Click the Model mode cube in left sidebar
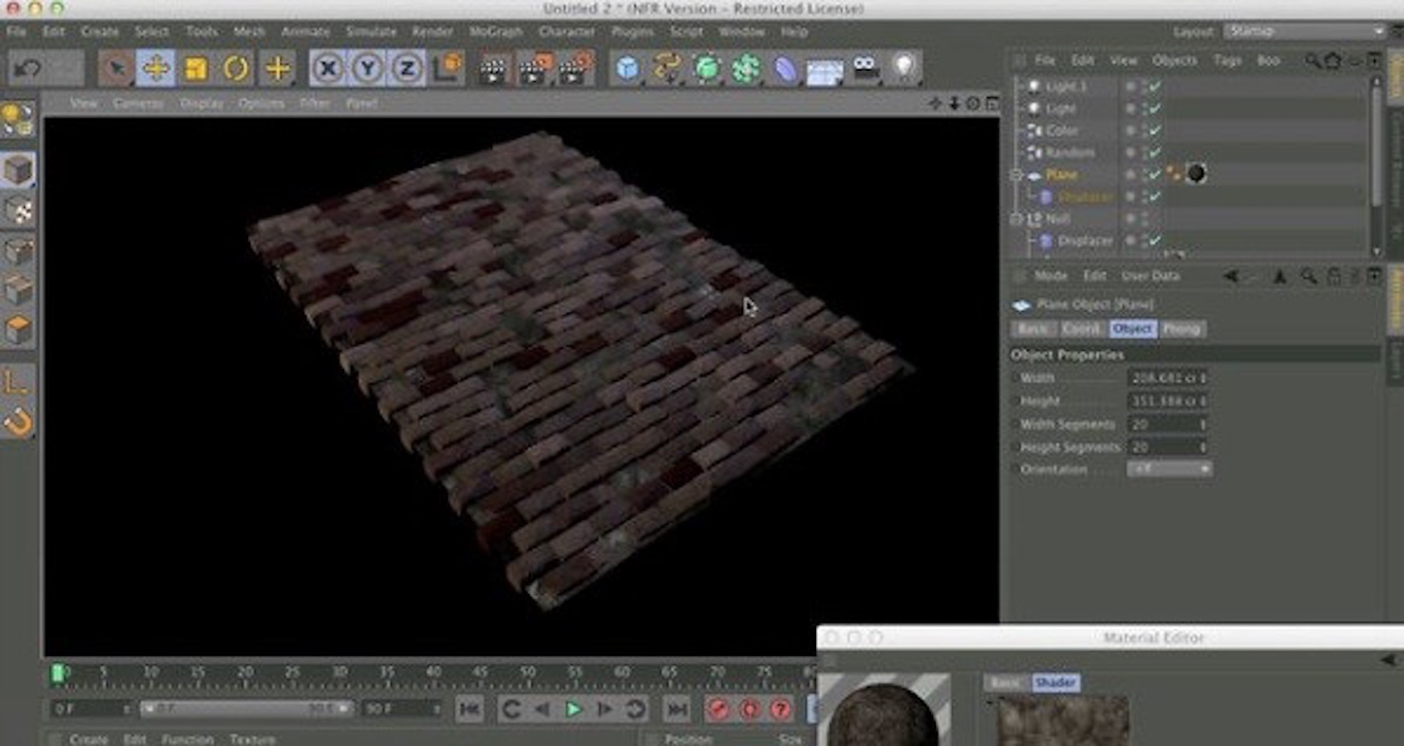Image resolution: width=1404 pixels, height=746 pixels. point(18,170)
